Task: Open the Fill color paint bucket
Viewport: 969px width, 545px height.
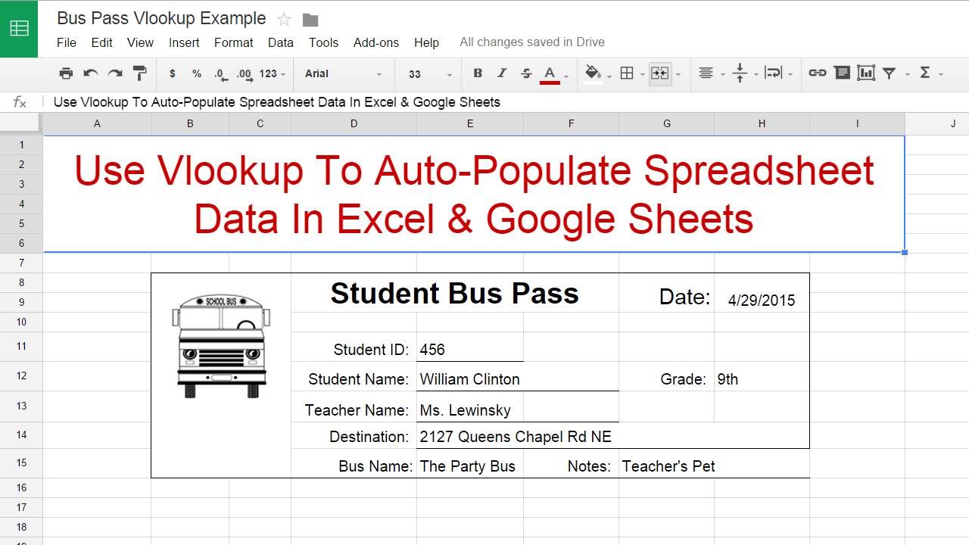Action: [x=594, y=73]
